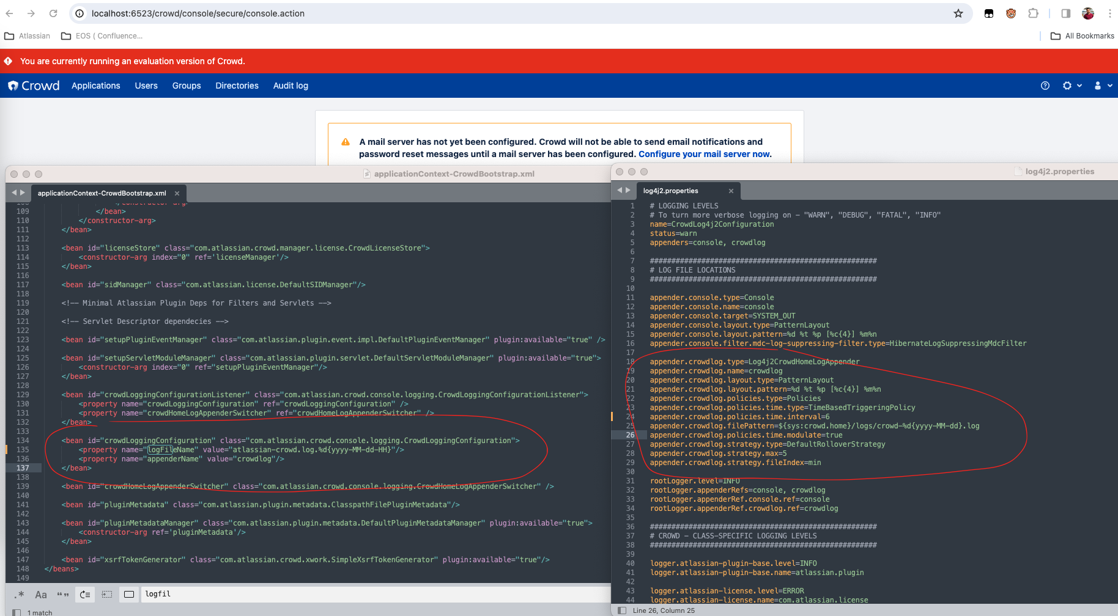Go back using the browser back arrow
The height and width of the screenshot is (616, 1118).
pos(9,13)
